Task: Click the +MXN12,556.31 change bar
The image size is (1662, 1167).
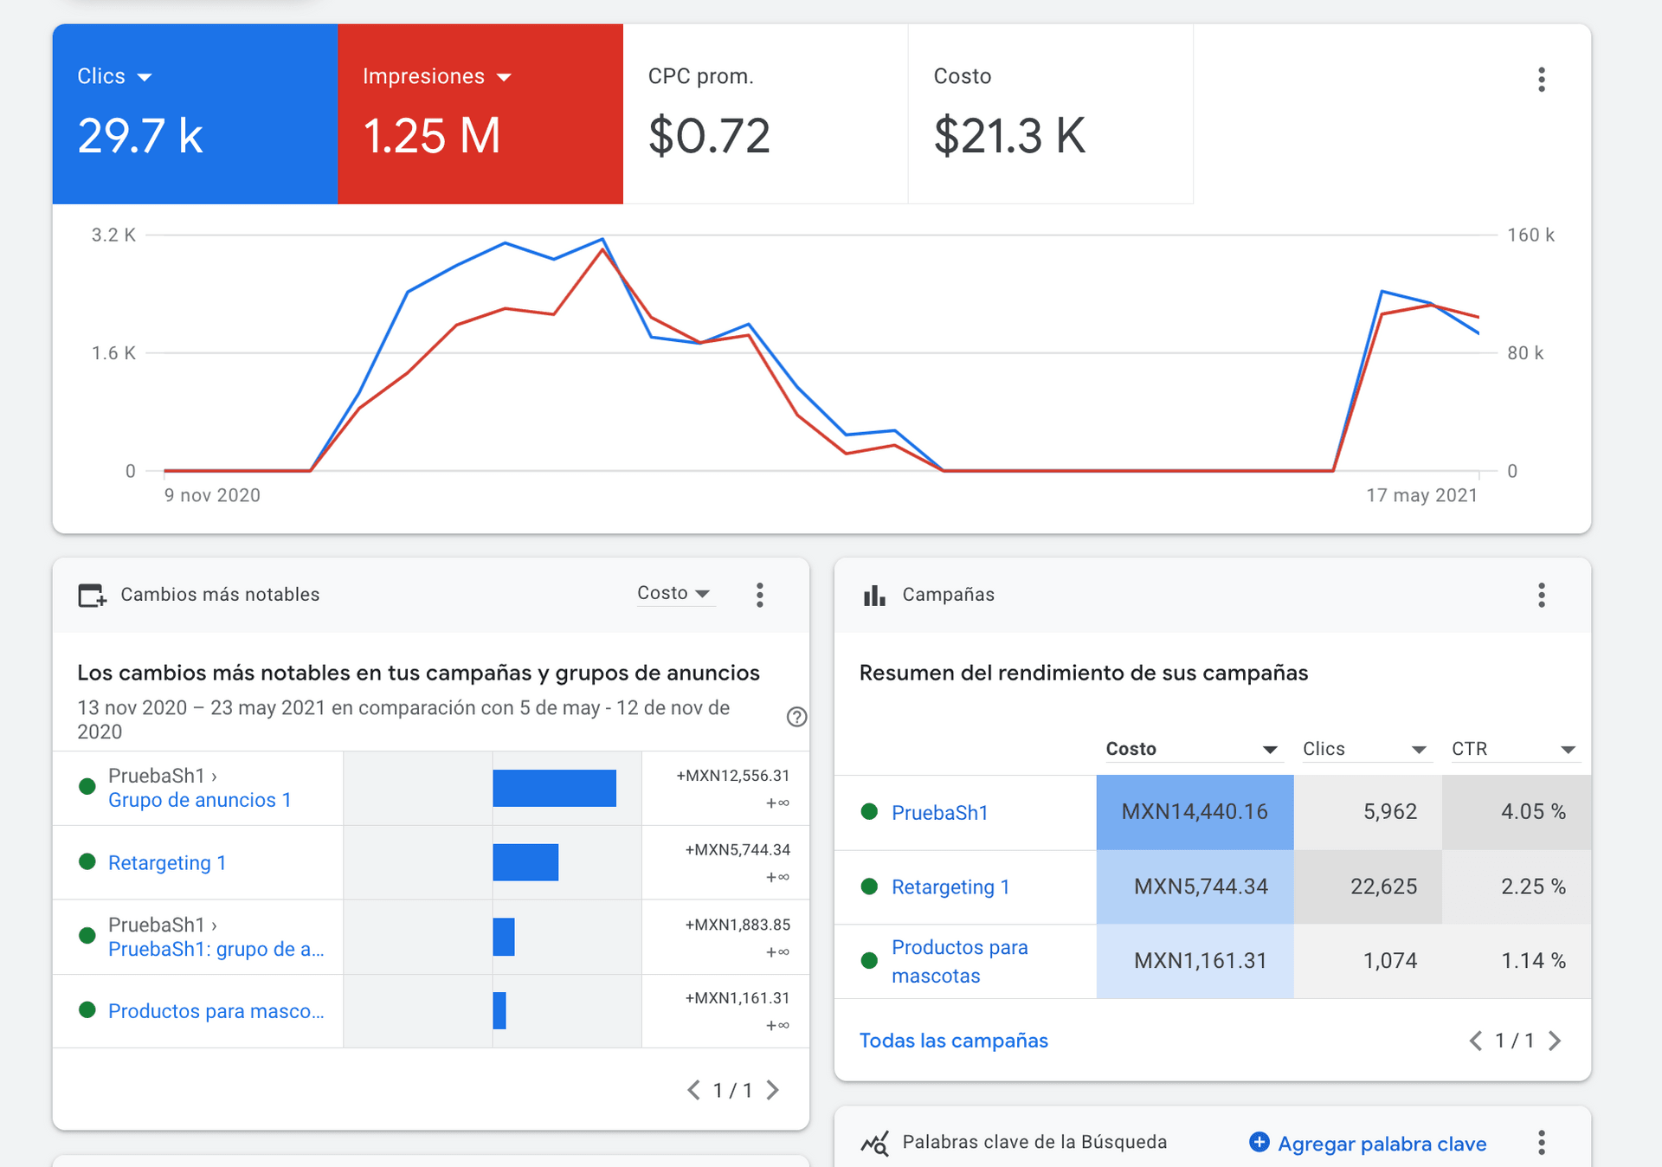Action: 554,788
